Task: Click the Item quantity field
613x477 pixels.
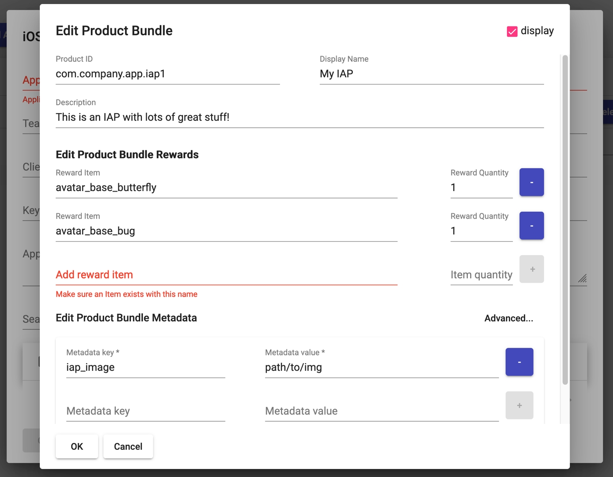Action: click(481, 275)
